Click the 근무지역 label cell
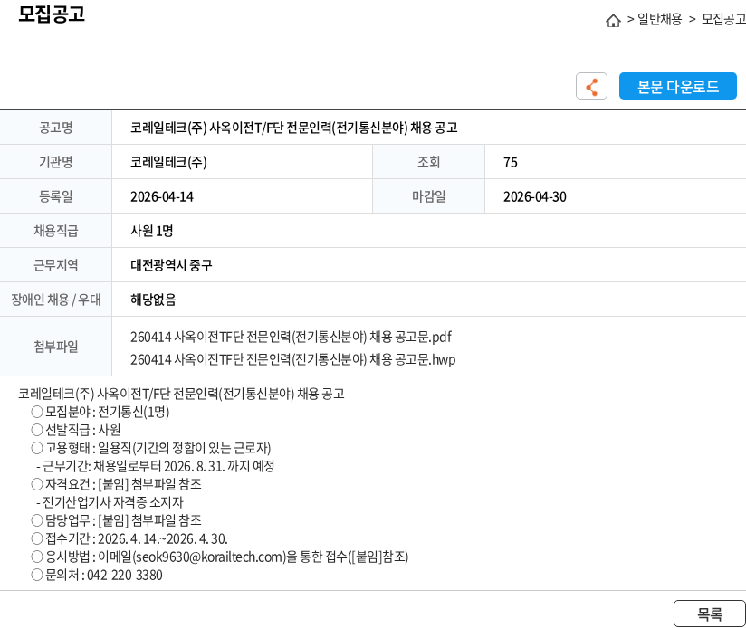Screen dimensions: 746x628 55,265
